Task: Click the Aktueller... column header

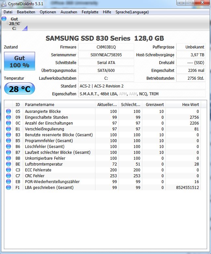Action: click(107, 104)
